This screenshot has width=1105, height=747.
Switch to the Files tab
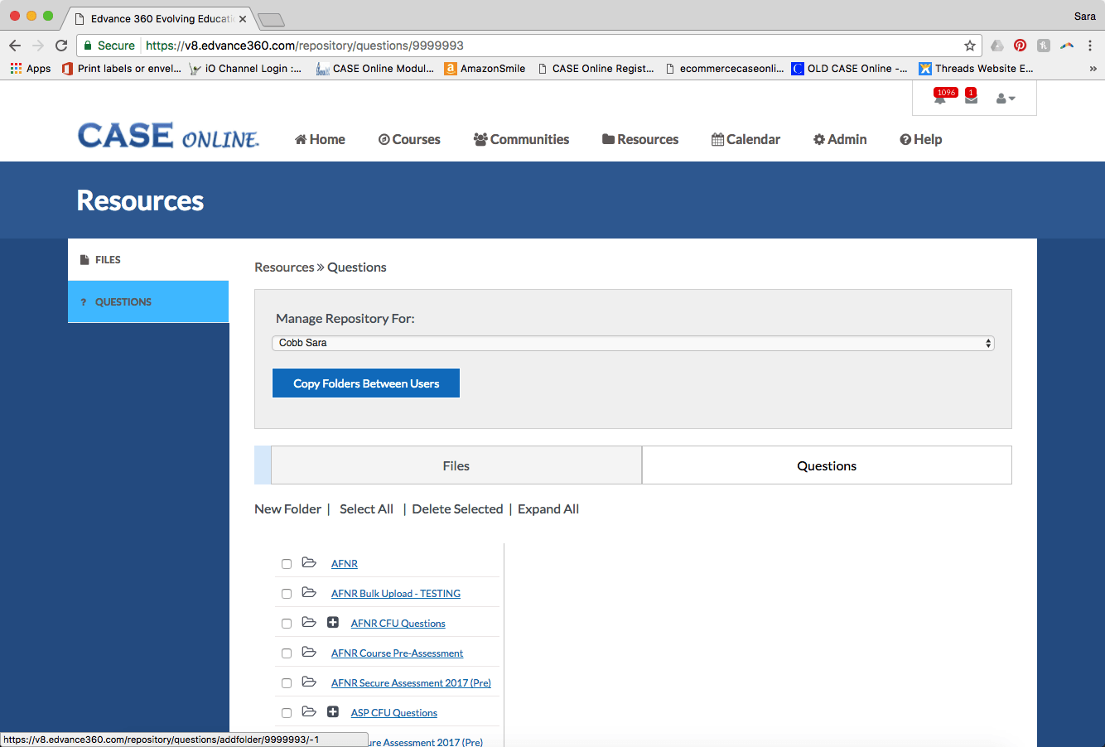click(456, 465)
